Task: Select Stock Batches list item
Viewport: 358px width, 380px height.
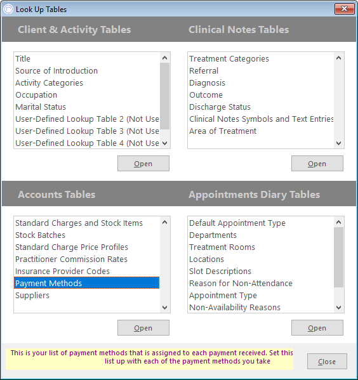Action: pos(86,235)
